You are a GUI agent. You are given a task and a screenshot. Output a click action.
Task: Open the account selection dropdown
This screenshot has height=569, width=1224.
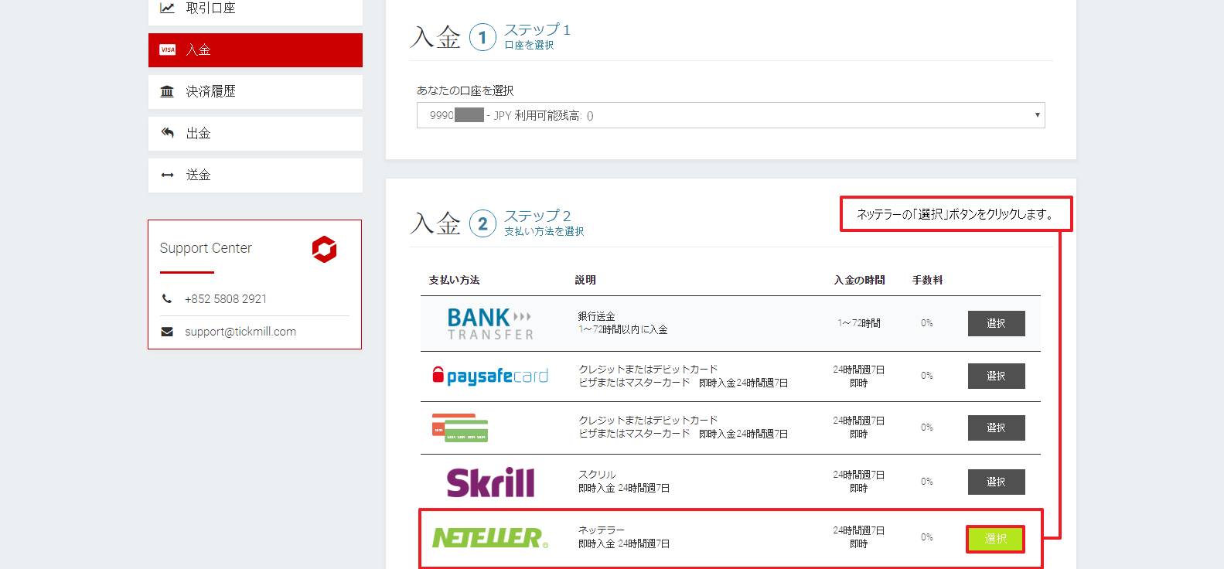pyautogui.click(x=730, y=115)
